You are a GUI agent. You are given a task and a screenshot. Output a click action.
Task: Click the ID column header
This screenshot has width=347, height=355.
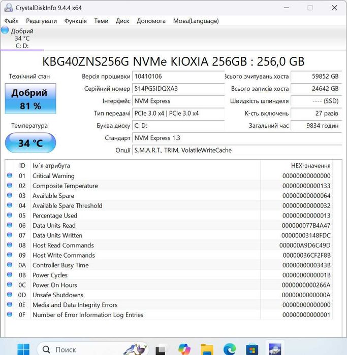coord(22,166)
